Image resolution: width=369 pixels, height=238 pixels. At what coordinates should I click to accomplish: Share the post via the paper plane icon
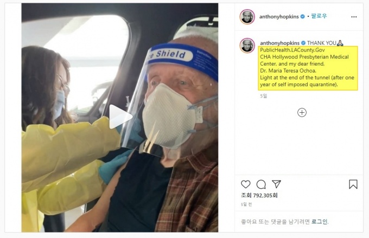pyautogui.click(x=276, y=184)
